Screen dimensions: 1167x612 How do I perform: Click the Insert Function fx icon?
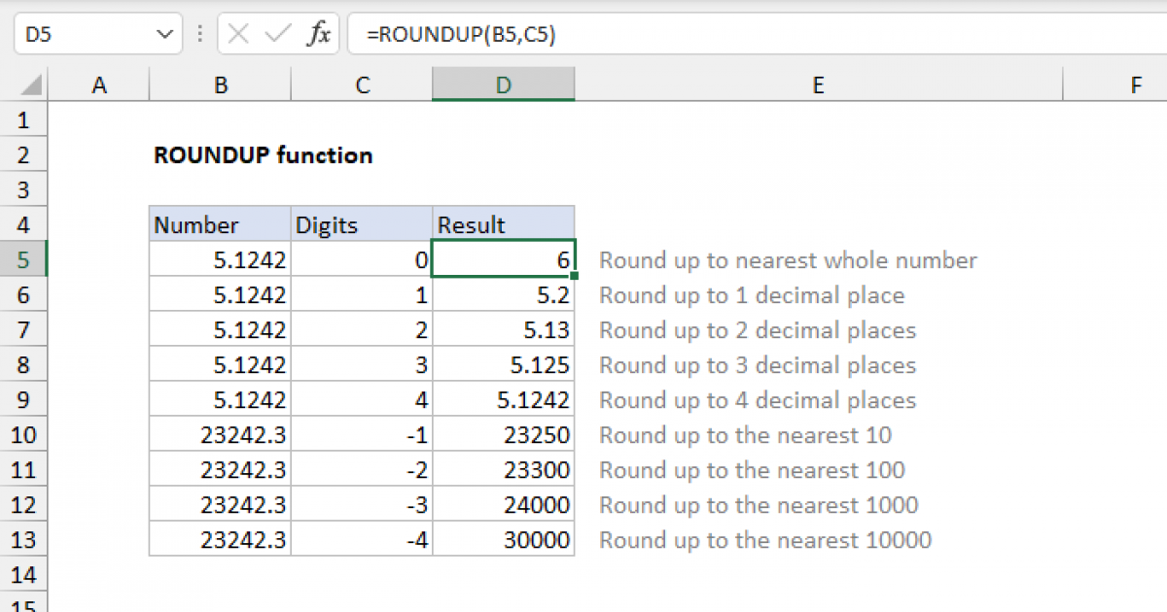click(x=318, y=35)
